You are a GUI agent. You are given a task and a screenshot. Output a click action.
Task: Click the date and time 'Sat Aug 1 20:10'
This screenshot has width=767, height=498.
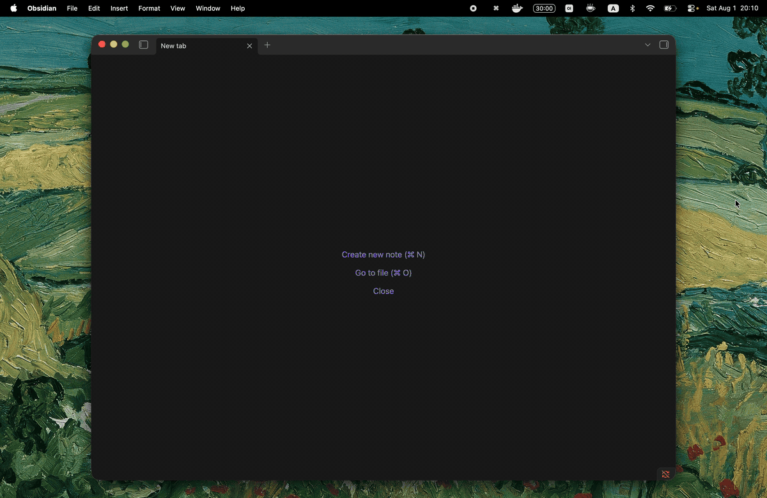[732, 8]
